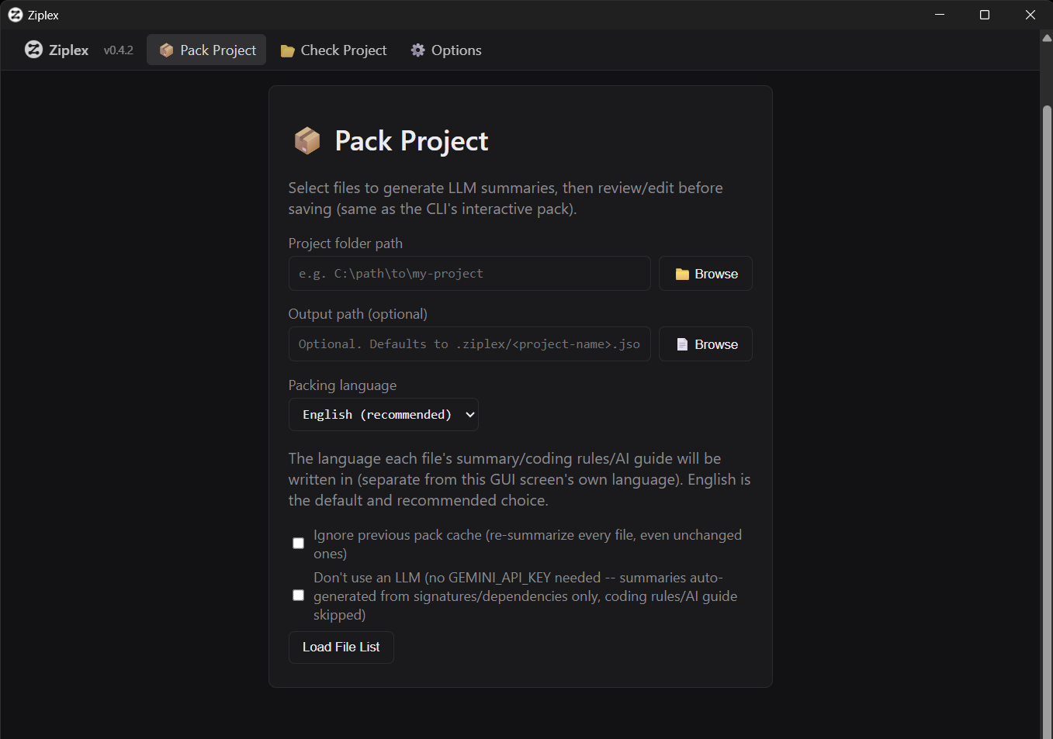The image size is (1053, 739).
Task: Maximize the Ziplex window
Action: [985, 15]
